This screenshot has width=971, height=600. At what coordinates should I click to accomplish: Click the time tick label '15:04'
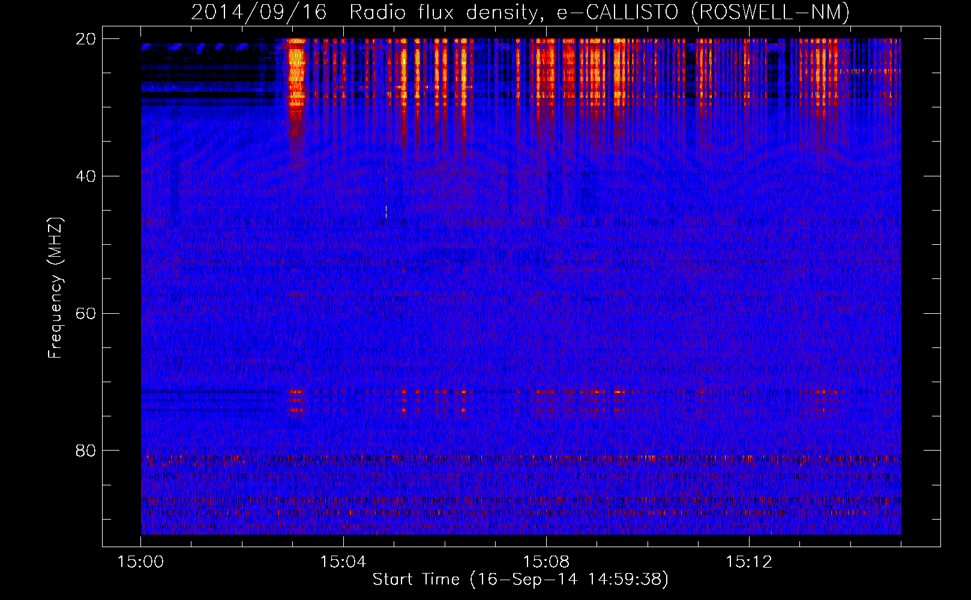343,562
